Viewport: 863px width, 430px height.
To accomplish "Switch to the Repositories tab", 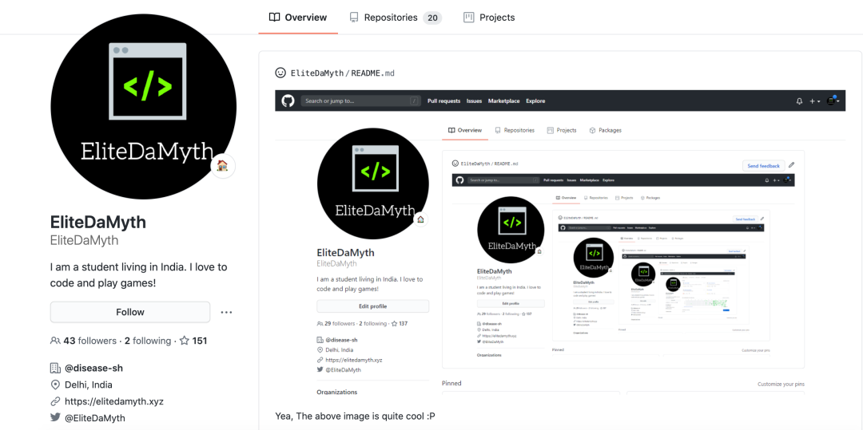I will (396, 18).
